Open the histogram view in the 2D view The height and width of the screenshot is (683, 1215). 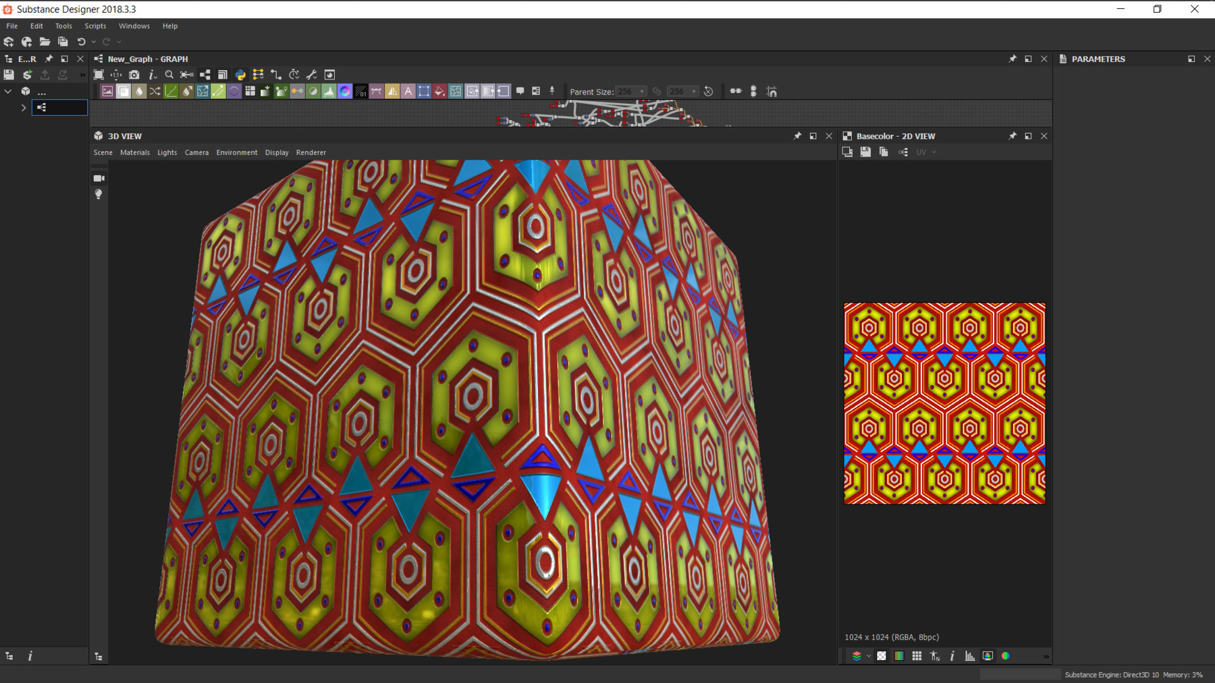pos(970,655)
